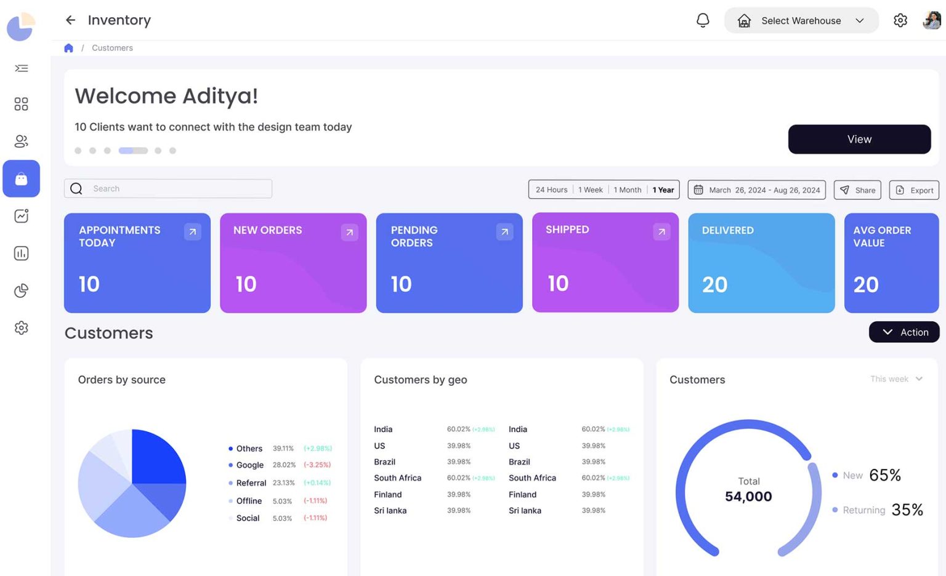The height and width of the screenshot is (576, 946).
Task: Enable the 1 Week time range
Action: tap(590, 190)
